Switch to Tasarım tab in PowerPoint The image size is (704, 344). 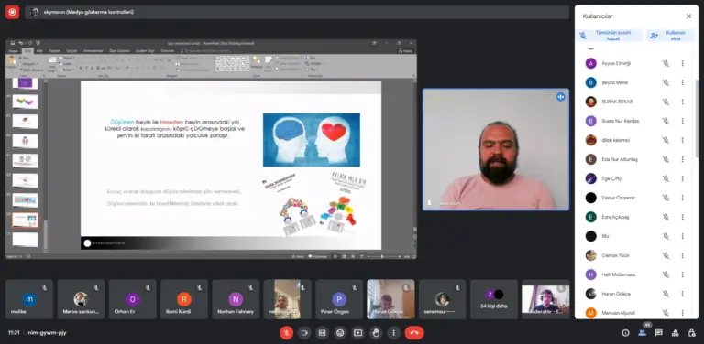[54, 51]
